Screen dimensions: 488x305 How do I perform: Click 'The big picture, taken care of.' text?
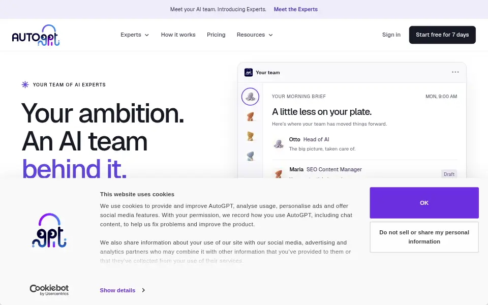(x=322, y=149)
